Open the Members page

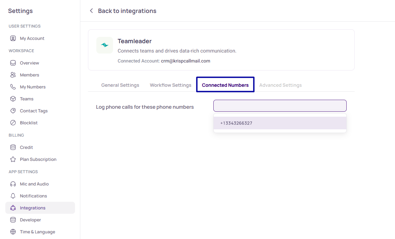29,75
